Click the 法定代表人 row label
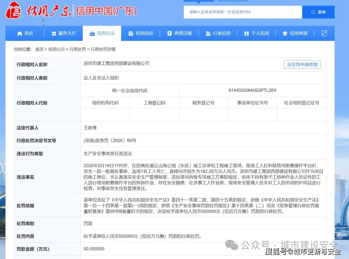 coord(27,128)
